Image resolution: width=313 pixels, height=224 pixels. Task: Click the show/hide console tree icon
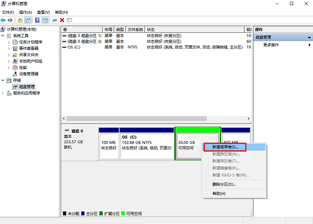[x=28, y=20]
